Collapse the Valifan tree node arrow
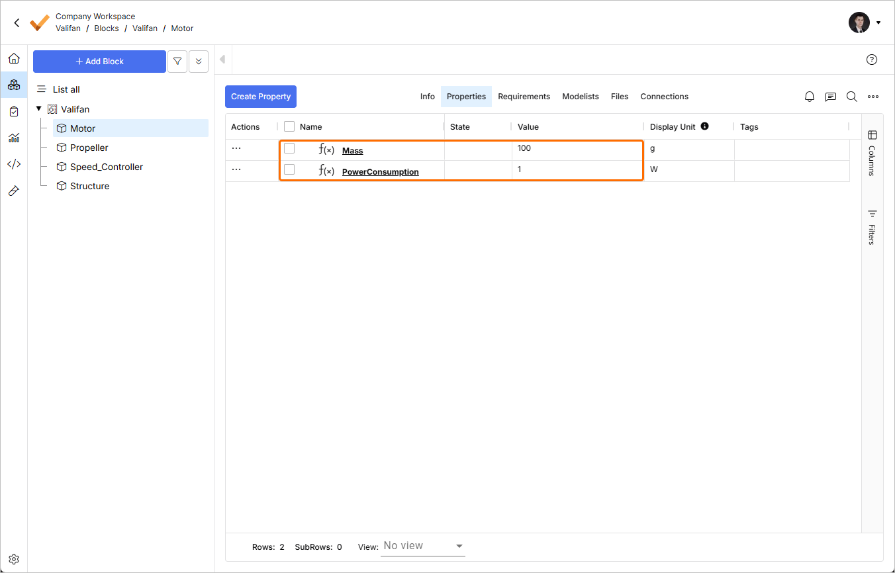 tap(39, 109)
